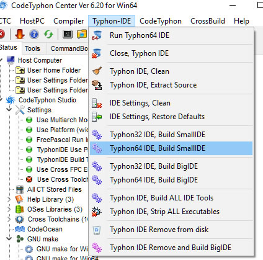Expand the Help Library (3) node
Image resolution: width=263 pixels, height=260 pixels.
click(9, 199)
